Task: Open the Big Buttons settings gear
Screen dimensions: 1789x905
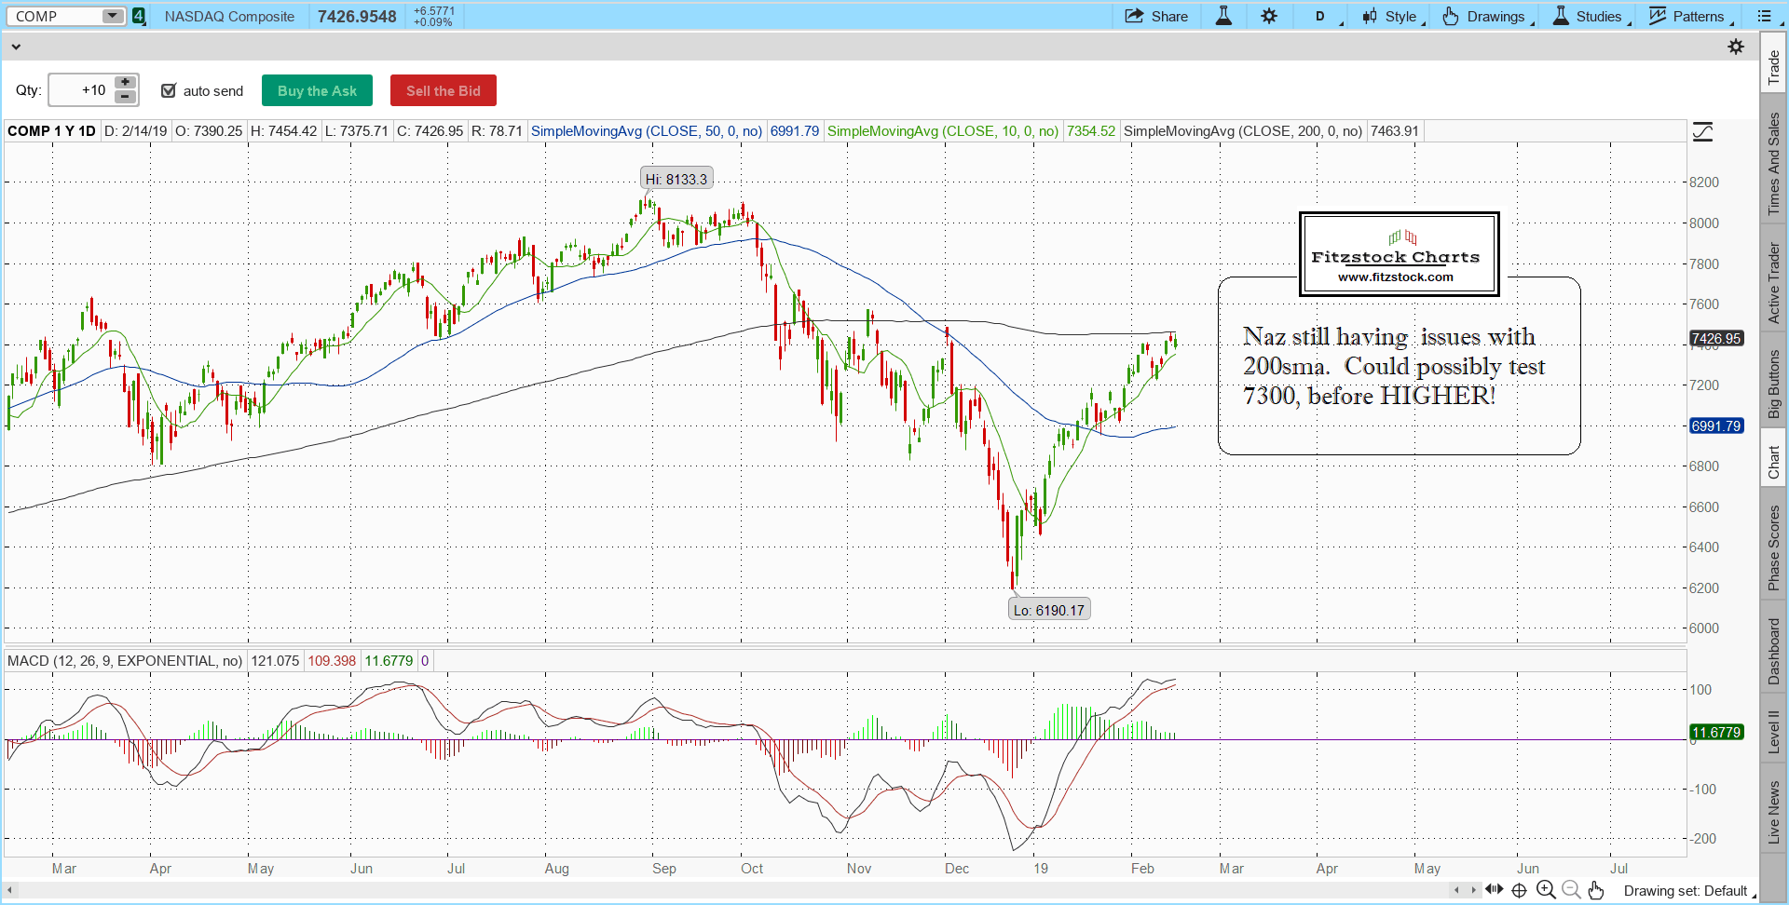Action: click(x=1736, y=47)
